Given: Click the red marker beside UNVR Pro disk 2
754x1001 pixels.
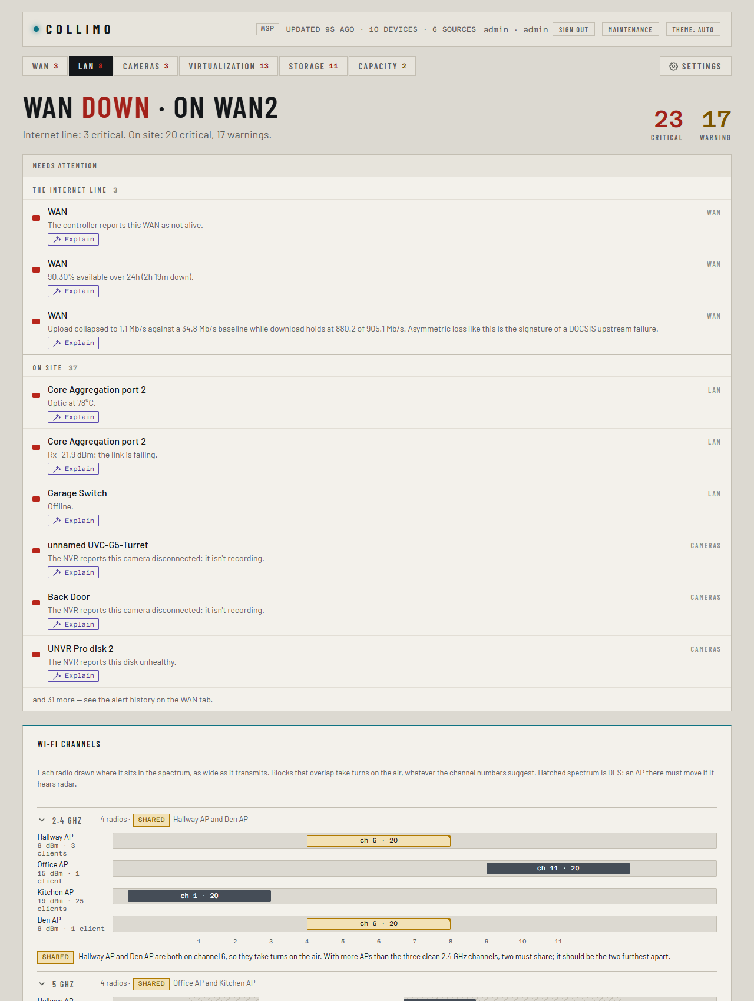Looking at the screenshot, I should 37,654.
